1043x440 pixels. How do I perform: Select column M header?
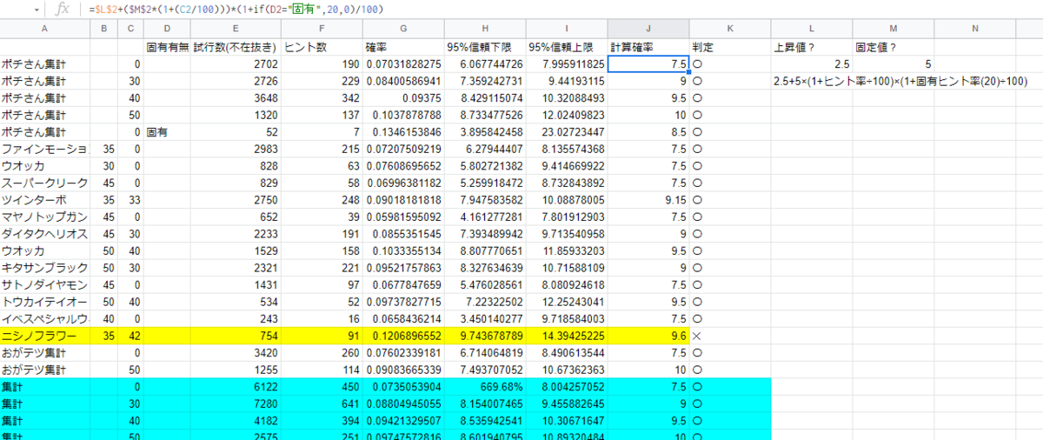point(894,30)
